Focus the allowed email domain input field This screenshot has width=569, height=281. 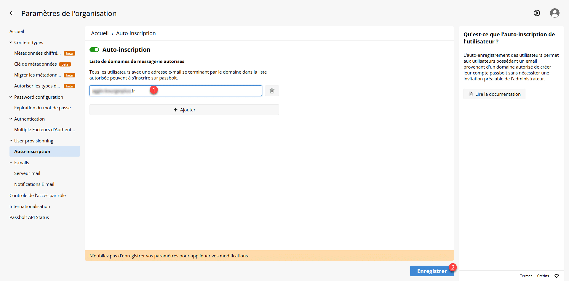pos(202,91)
